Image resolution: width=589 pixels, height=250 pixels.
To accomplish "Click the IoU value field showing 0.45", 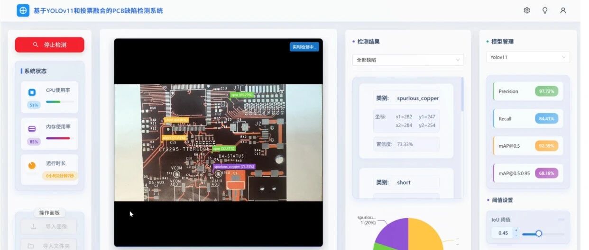I will (x=503, y=233).
